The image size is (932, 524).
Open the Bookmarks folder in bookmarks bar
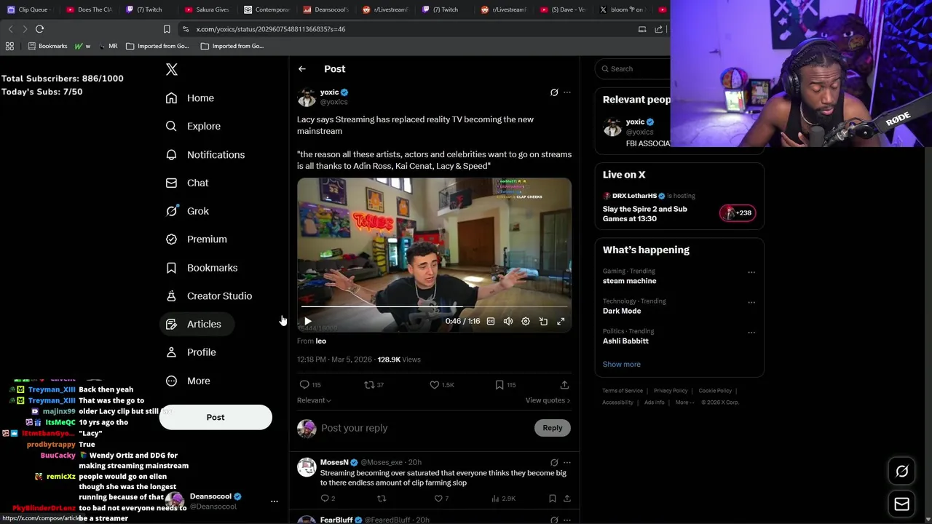tap(47, 46)
